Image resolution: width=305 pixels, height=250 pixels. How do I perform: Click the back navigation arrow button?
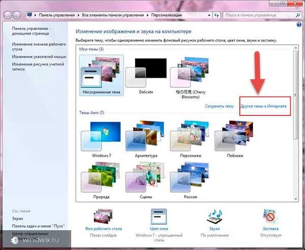tap(8, 15)
